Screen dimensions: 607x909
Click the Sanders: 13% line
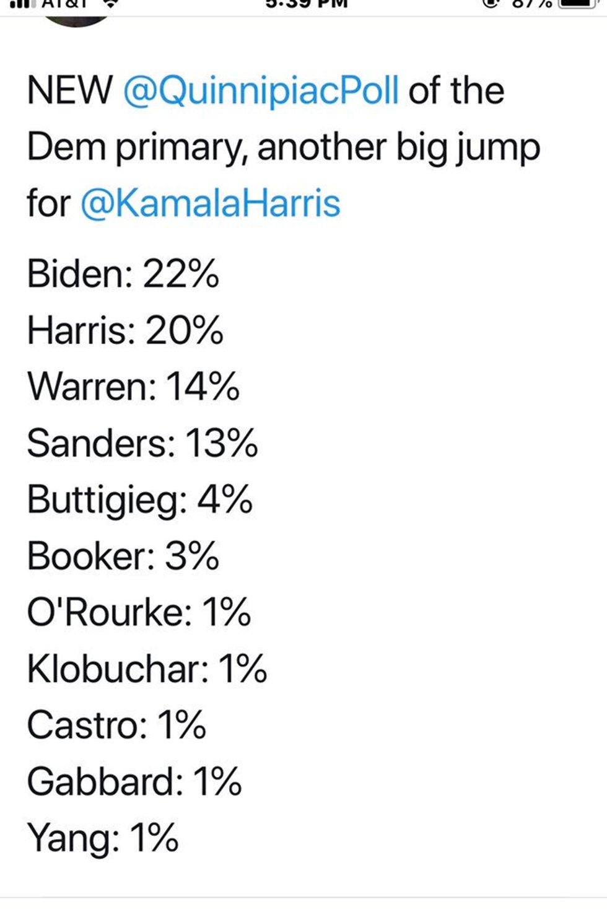point(142,442)
